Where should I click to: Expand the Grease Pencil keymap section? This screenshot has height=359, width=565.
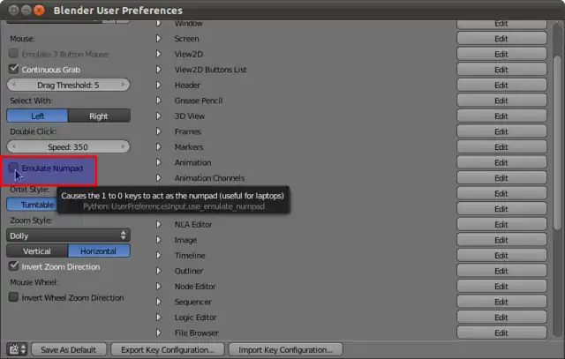click(x=159, y=101)
